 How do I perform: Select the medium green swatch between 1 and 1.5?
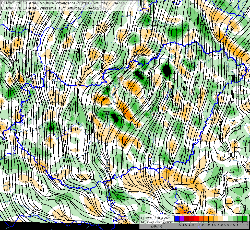240,219
